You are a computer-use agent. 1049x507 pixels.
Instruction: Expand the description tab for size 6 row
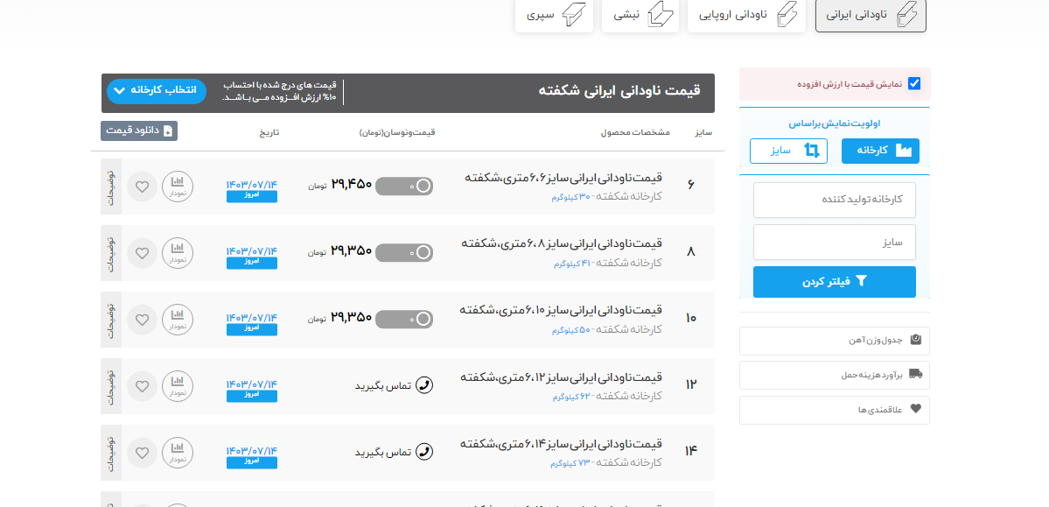[x=111, y=187]
